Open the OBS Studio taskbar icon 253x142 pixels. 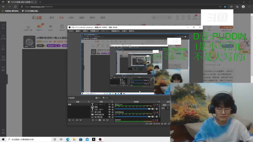pyautogui.click(x=100, y=139)
